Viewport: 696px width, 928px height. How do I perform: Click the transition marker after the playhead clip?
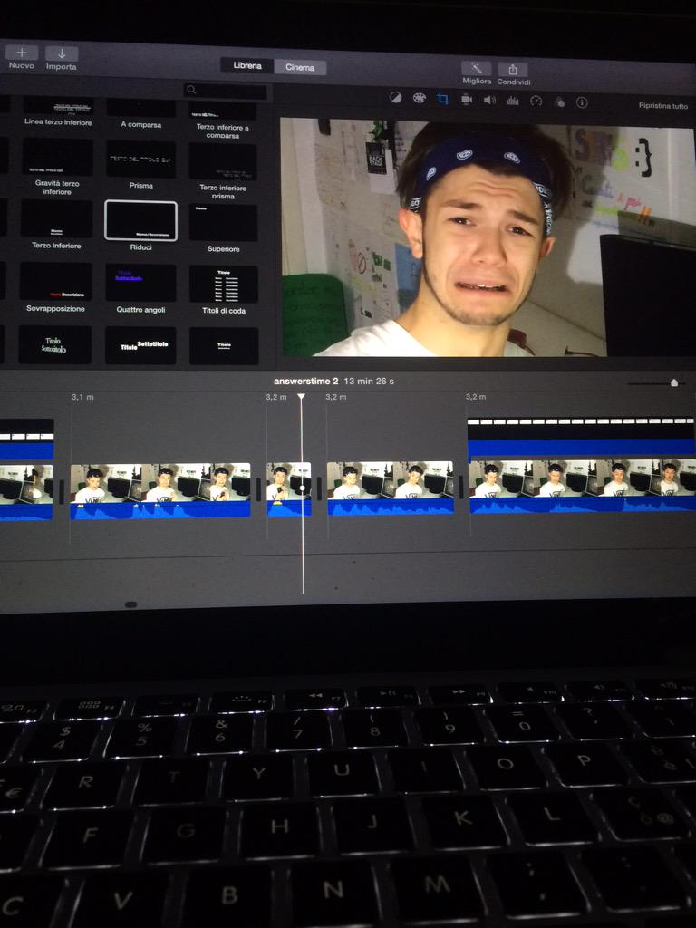coord(320,488)
